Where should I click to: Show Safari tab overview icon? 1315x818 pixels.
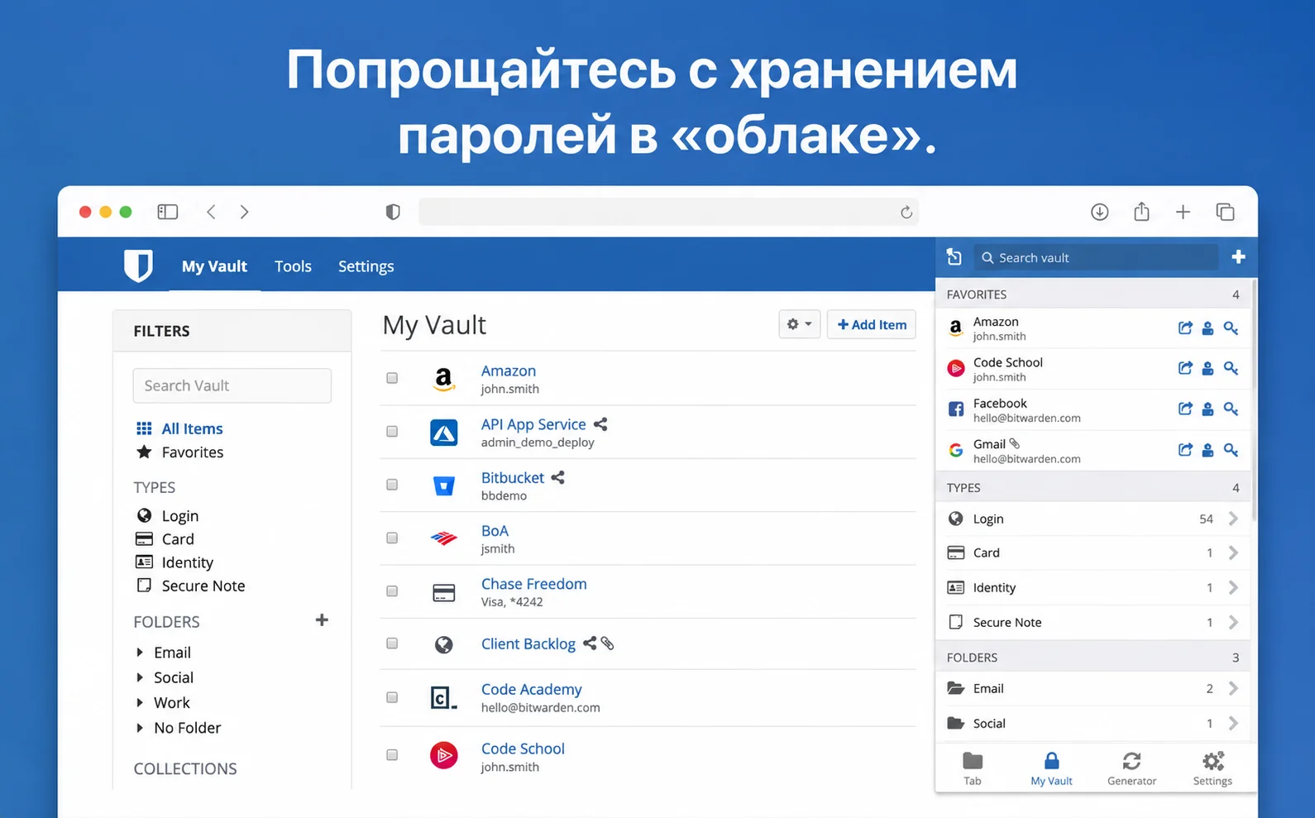pos(1225,212)
